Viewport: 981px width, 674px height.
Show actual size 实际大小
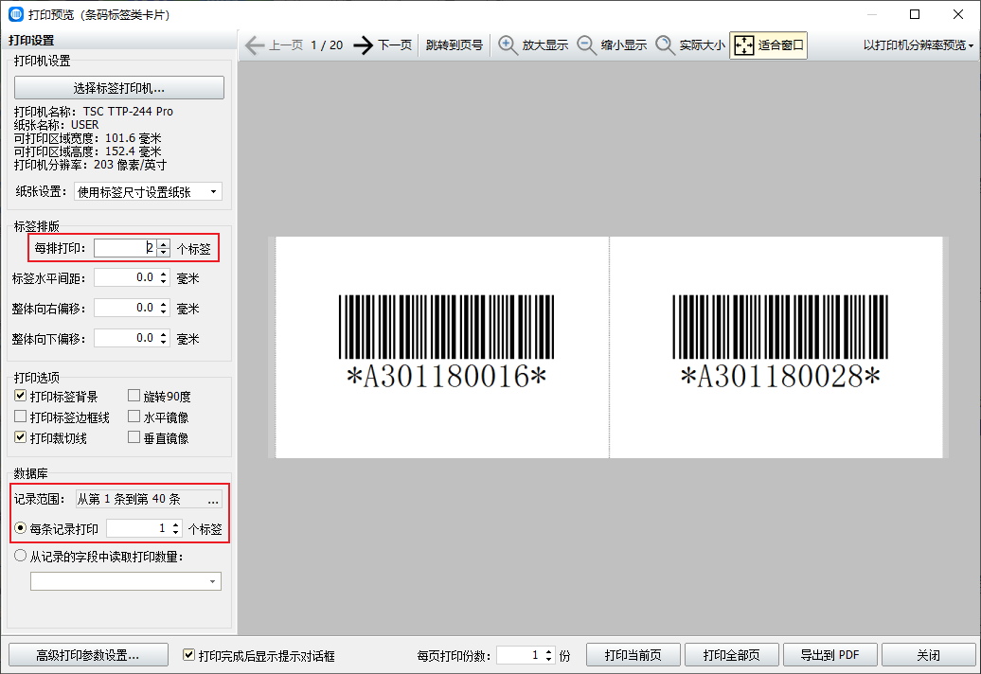pyautogui.click(x=690, y=45)
